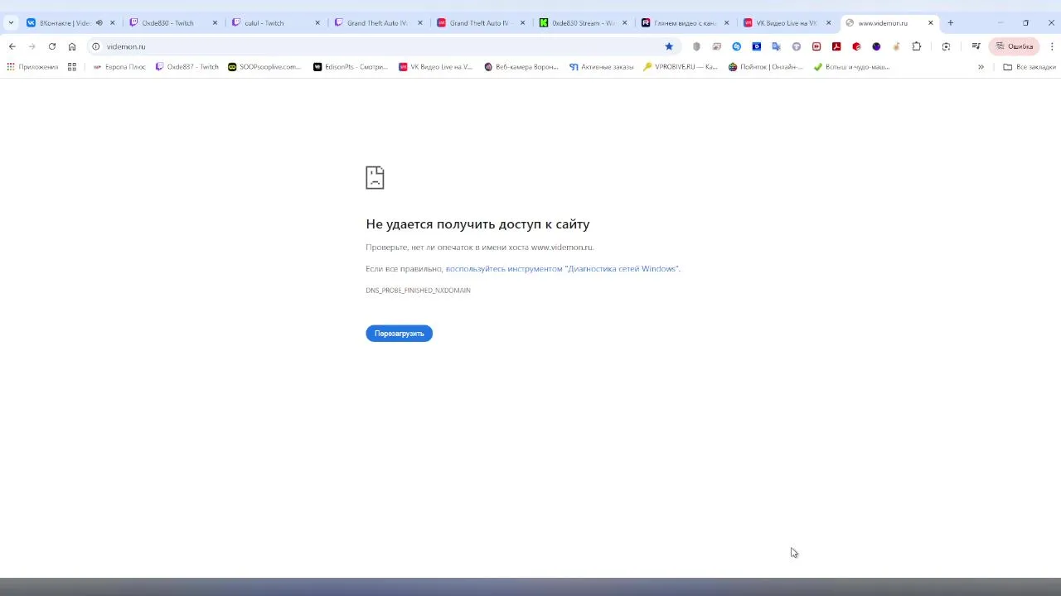Open the gray shield extension
This screenshot has height=596, width=1061.
pyautogui.click(x=696, y=46)
